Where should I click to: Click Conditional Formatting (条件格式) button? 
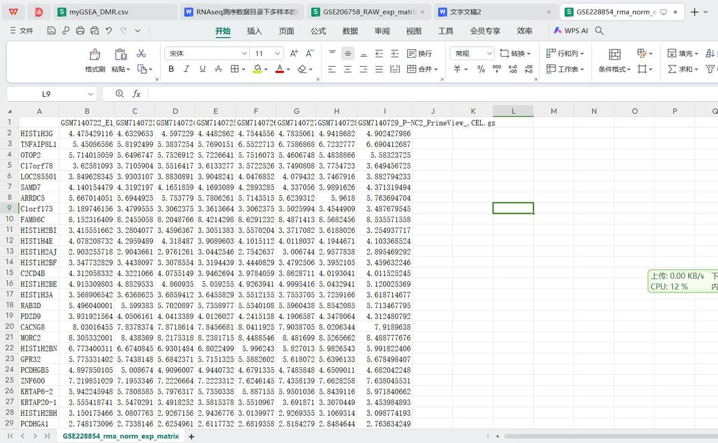point(614,60)
